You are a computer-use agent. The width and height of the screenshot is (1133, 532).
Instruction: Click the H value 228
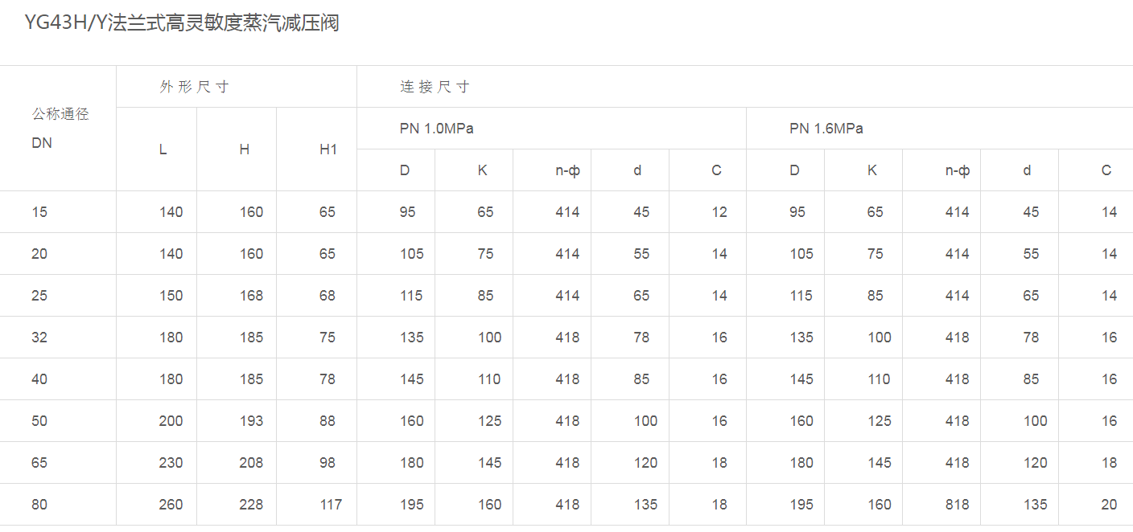point(251,505)
